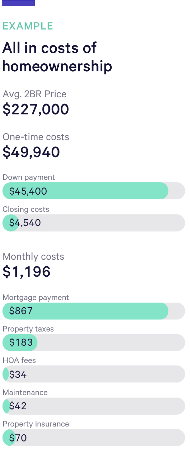The image size is (190, 453).
Task: Select the $49,940 one-time total
Action: click(x=31, y=152)
